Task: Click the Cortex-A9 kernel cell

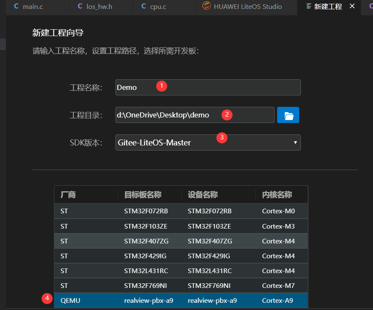Action: [x=278, y=301]
